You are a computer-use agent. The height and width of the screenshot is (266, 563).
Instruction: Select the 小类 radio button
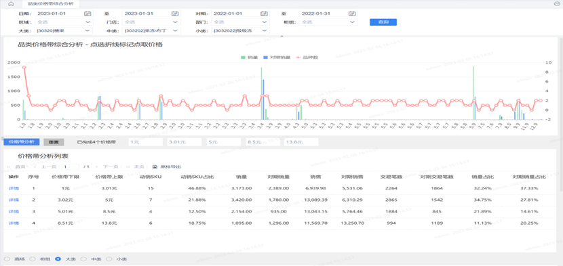(109, 259)
